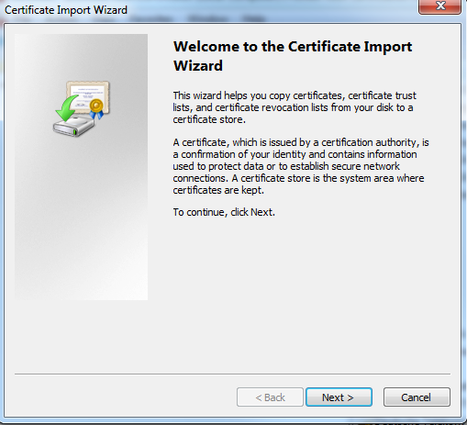Click the 'To continue, click Next.' text

tap(224, 212)
